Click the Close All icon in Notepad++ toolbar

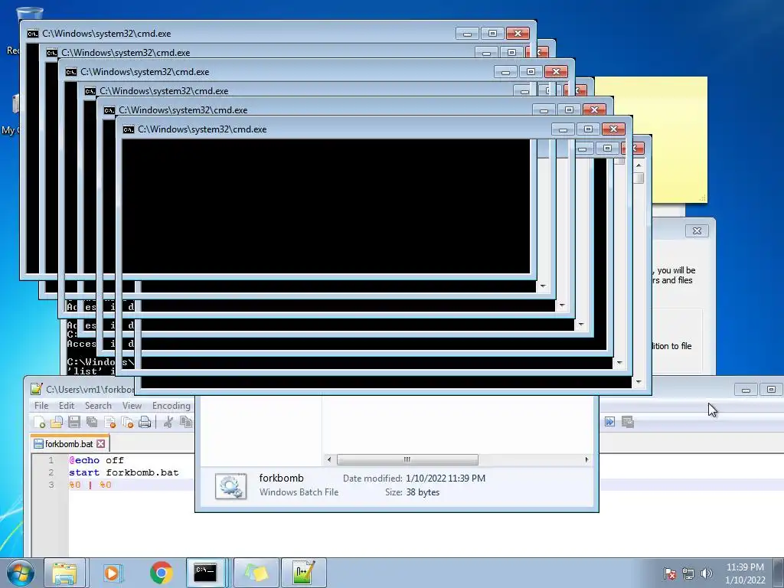128,422
